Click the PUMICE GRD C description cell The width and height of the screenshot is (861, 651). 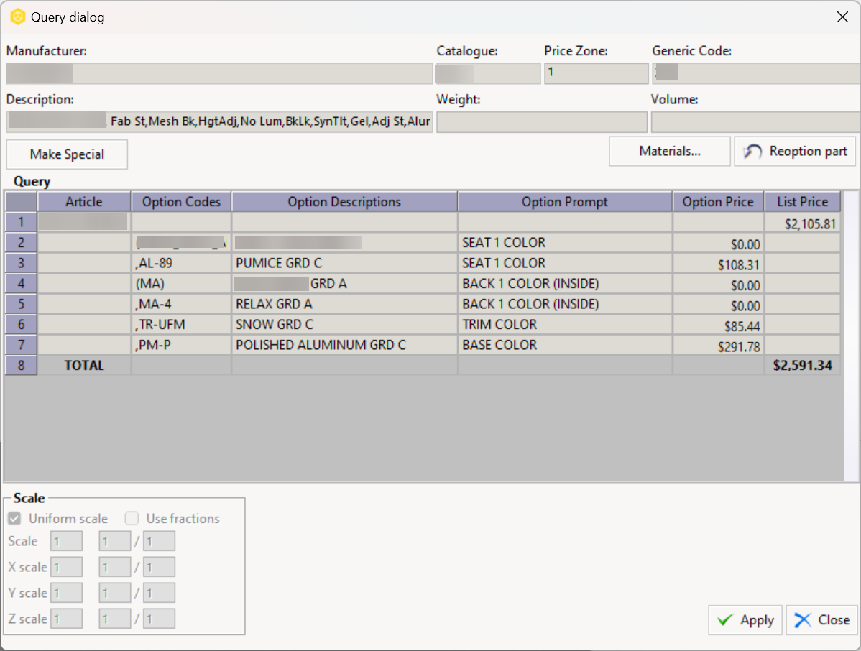[x=344, y=263]
